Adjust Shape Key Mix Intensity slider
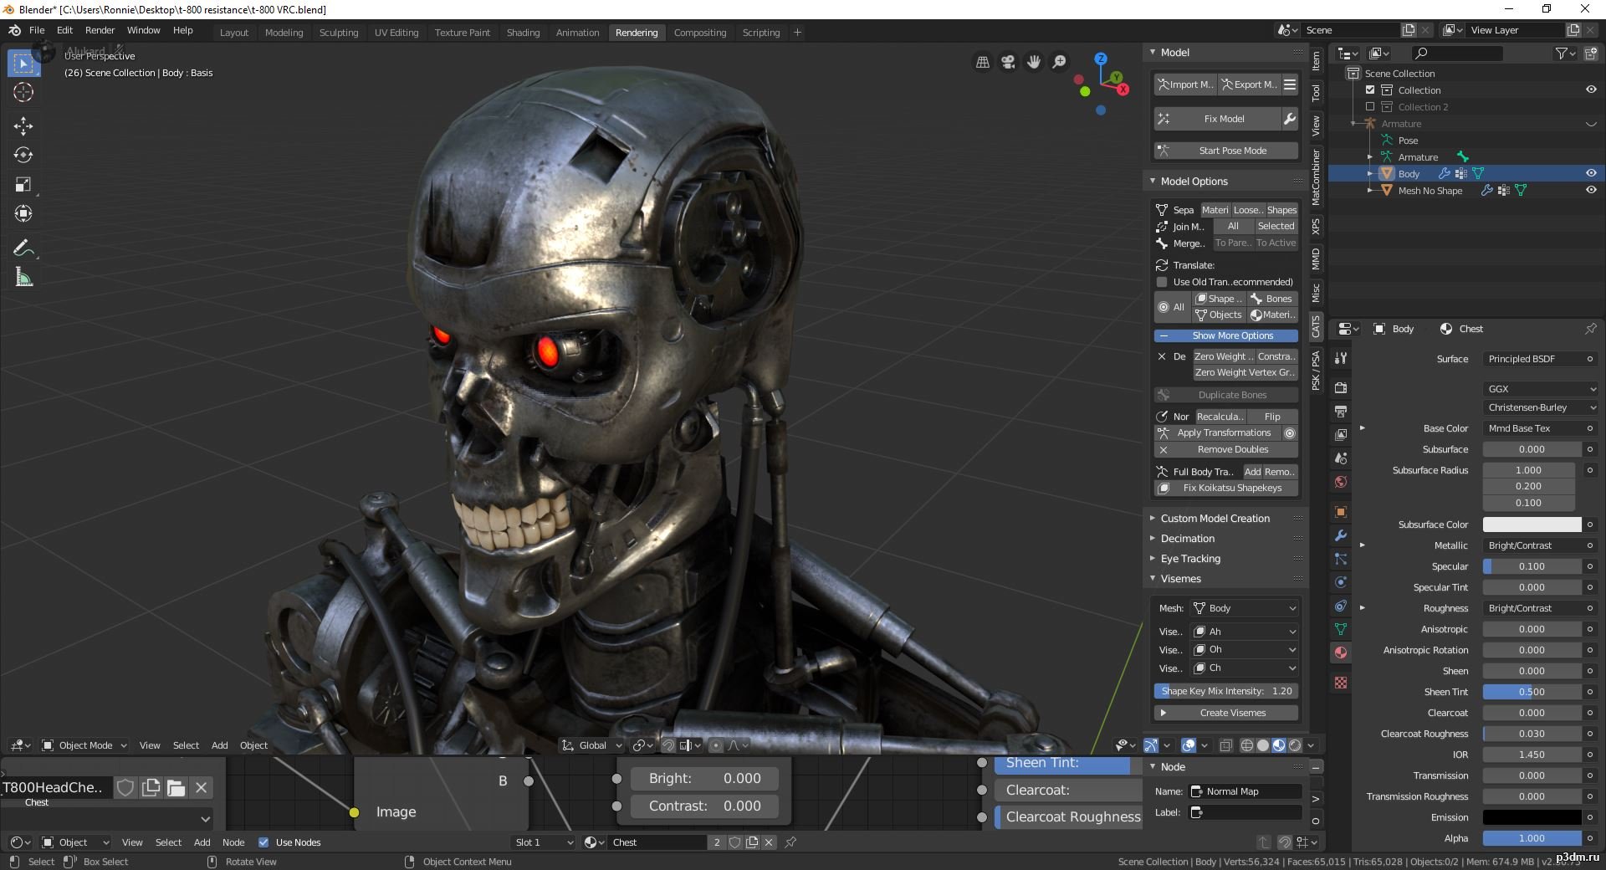Viewport: 1606px width, 870px height. click(1226, 691)
